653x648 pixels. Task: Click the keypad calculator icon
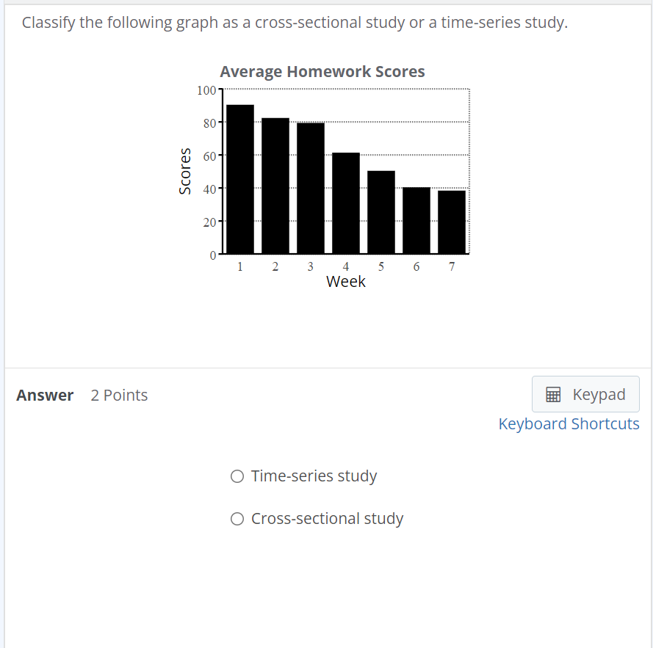tap(552, 393)
